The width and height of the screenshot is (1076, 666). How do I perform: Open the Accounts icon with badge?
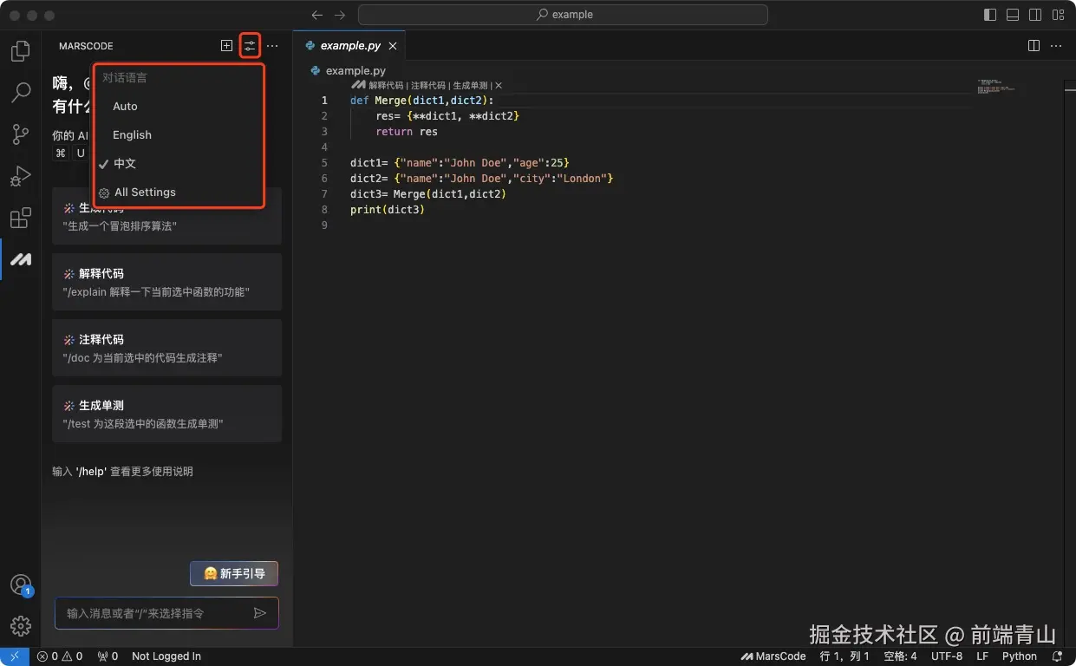pyautogui.click(x=21, y=585)
